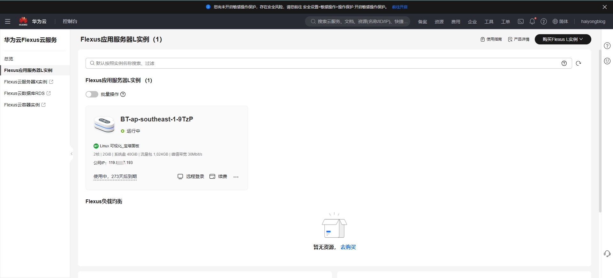
Task: Click the page vertical scrollbar
Action: [600, 131]
